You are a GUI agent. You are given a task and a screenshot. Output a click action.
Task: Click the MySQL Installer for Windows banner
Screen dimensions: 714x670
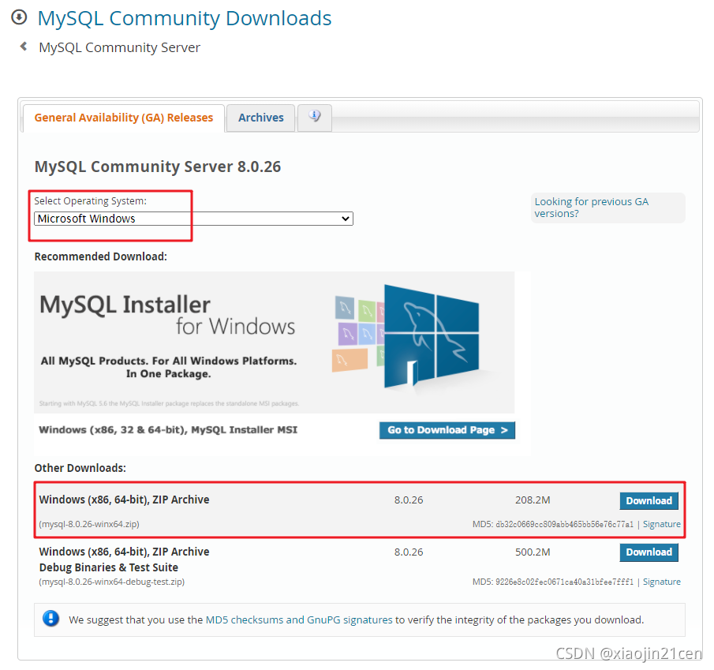274,342
